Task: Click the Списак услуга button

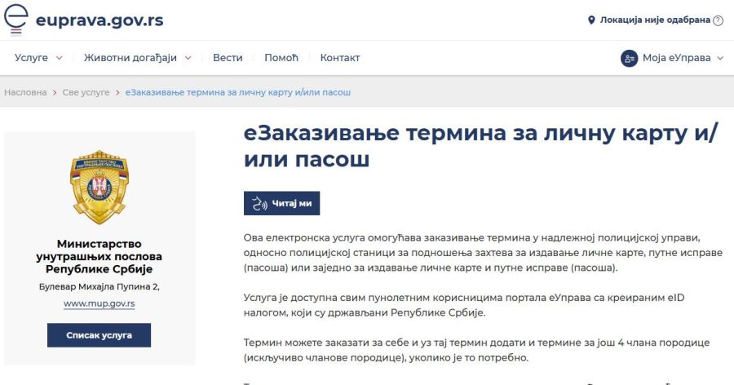Action: pyautogui.click(x=99, y=335)
